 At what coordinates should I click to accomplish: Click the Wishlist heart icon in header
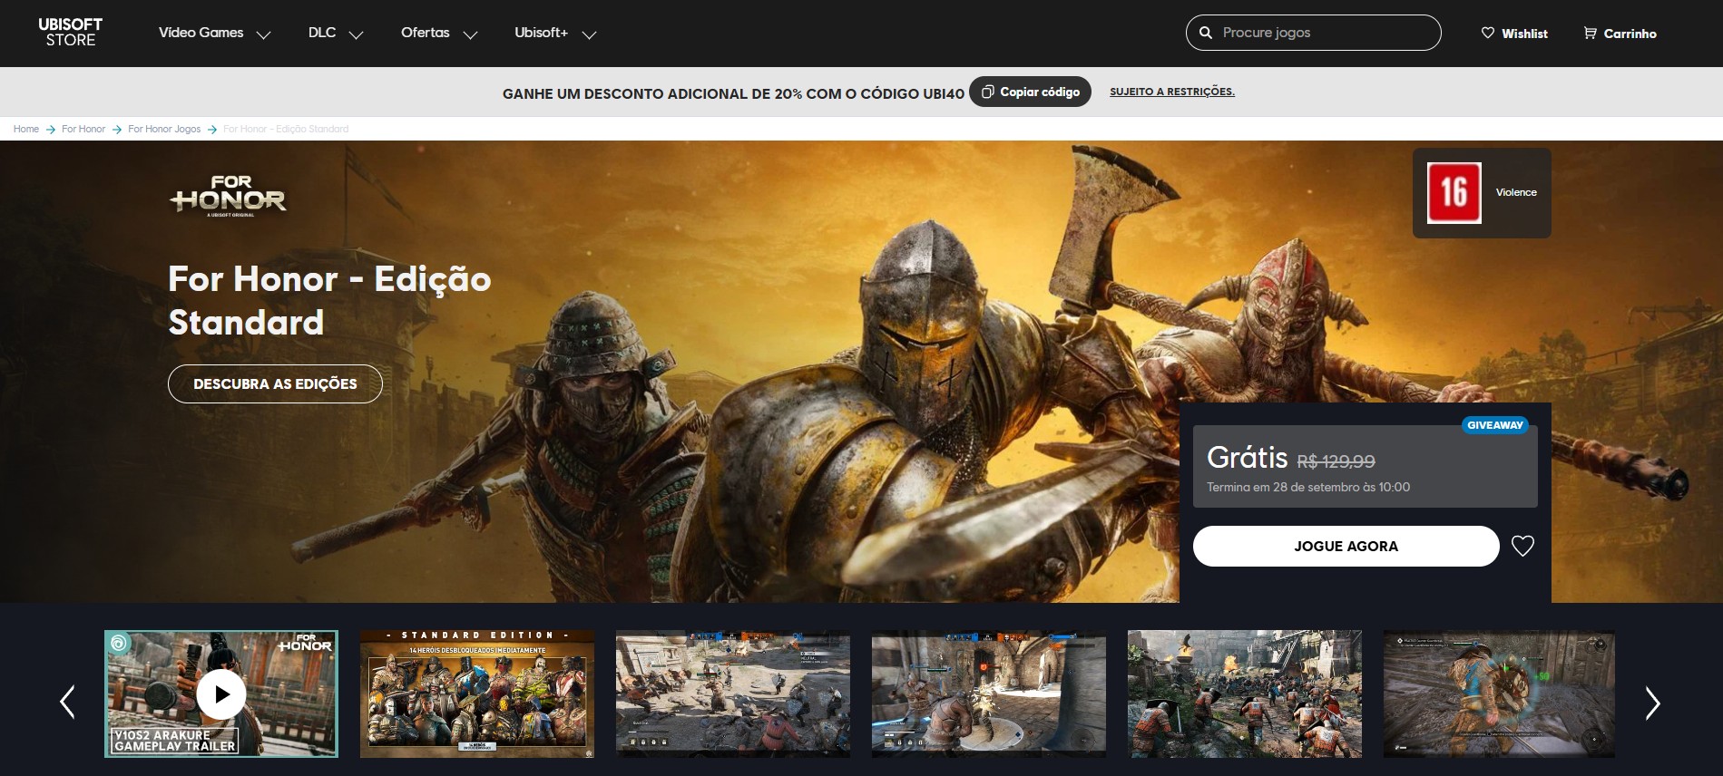click(x=1487, y=33)
